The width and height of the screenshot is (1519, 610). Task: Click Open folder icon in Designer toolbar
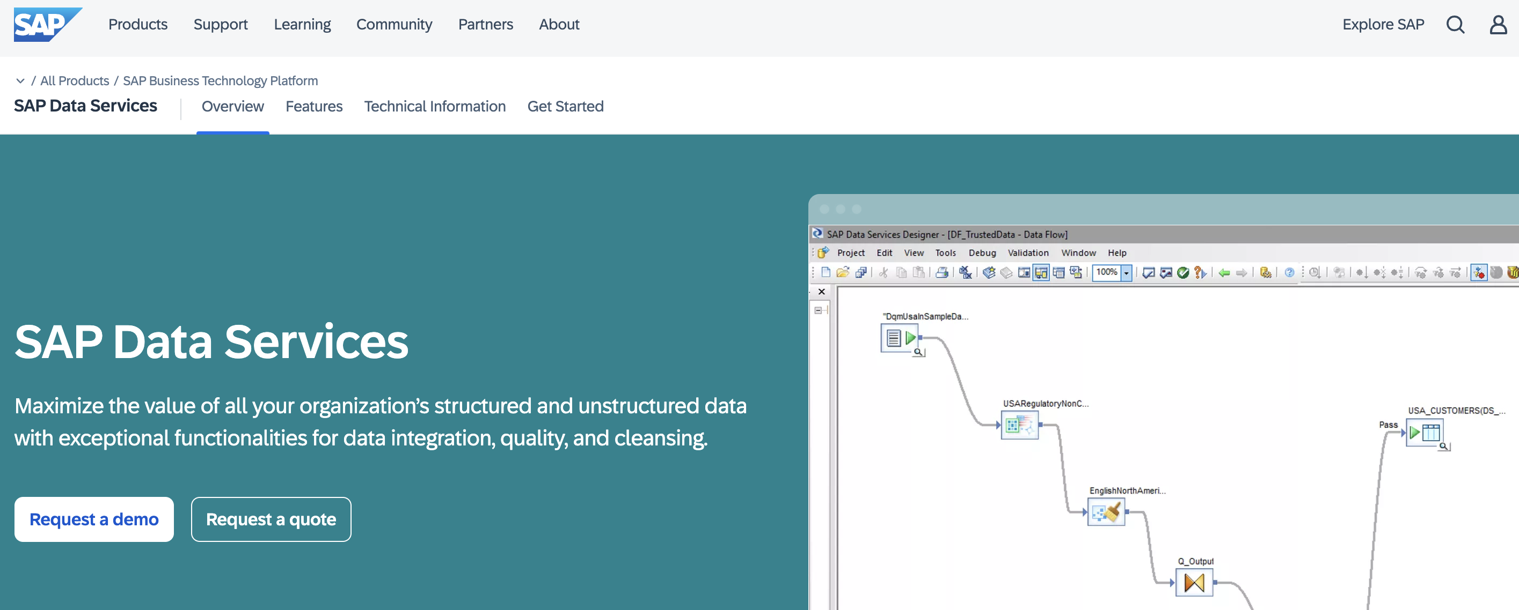point(843,273)
